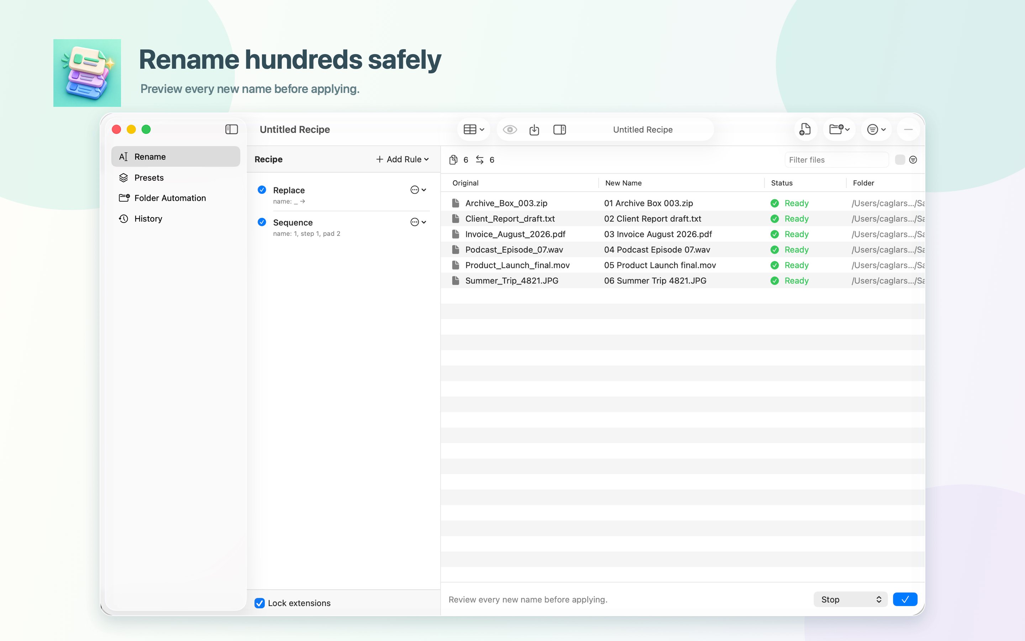
Task: Click the green Ready check icon for Client_Report_draft.txt
Action: click(775, 219)
